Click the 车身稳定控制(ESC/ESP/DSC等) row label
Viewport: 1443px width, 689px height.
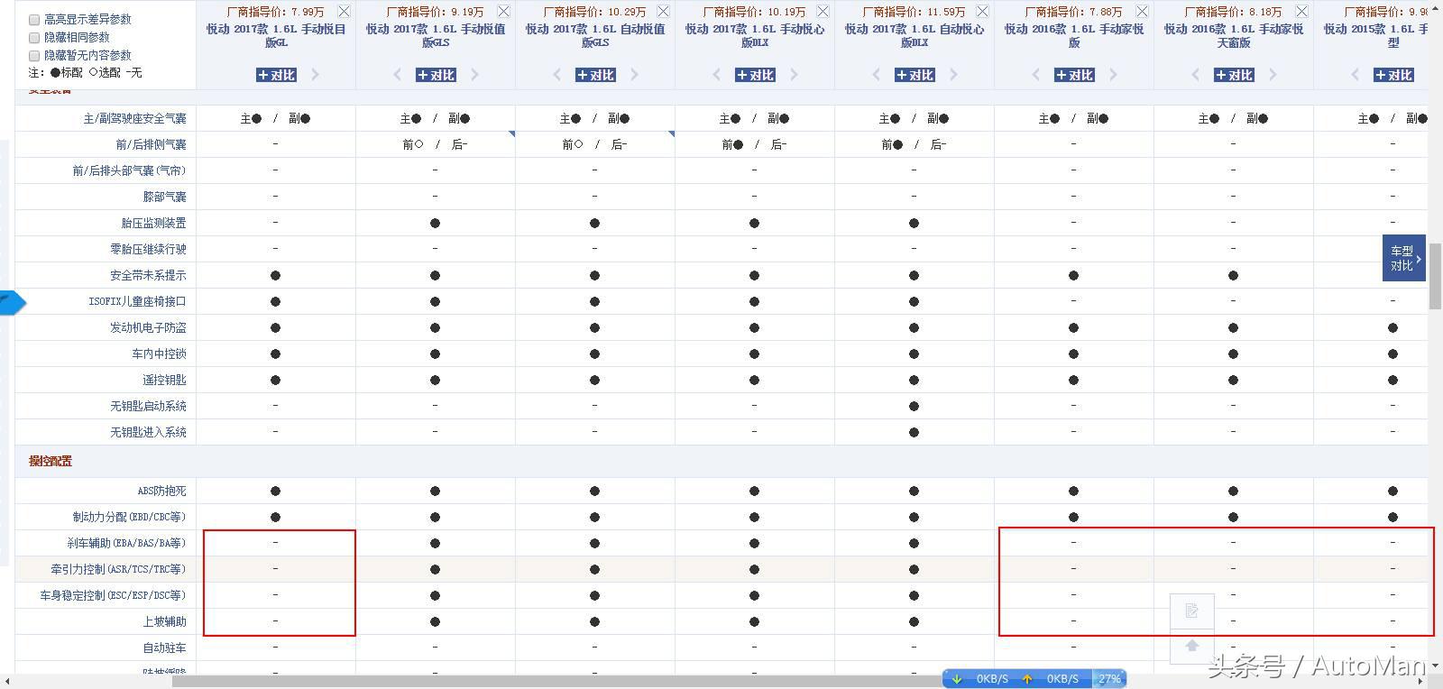[113, 595]
